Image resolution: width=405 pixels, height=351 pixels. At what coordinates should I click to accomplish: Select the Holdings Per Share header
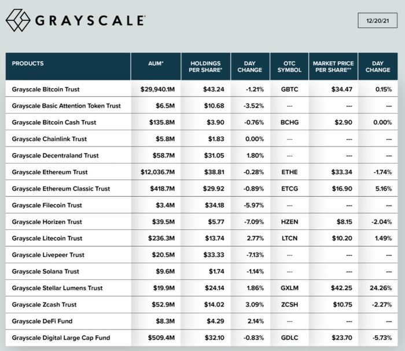point(205,67)
